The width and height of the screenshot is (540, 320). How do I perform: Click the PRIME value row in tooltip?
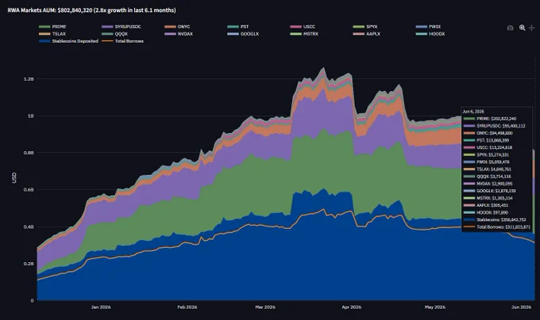tap(490, 119)
